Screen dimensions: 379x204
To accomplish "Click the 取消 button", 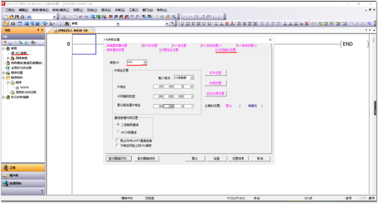I will (260, 158).
